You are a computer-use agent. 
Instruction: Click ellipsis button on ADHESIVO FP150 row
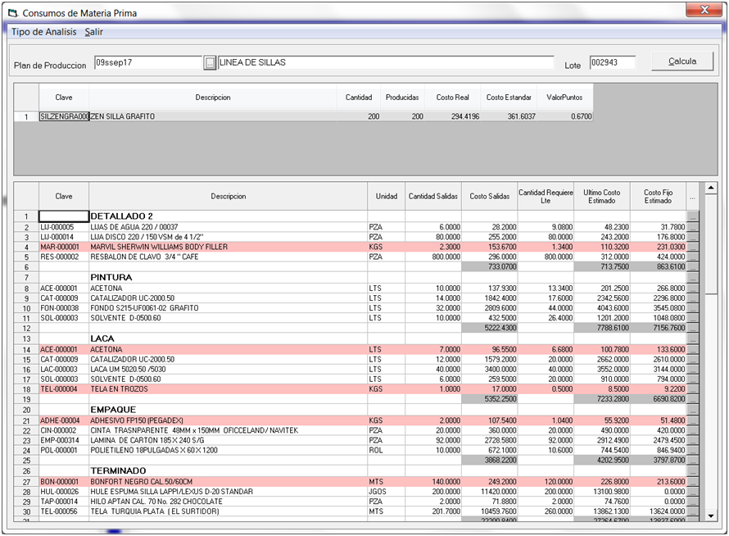tap(693, 420)
